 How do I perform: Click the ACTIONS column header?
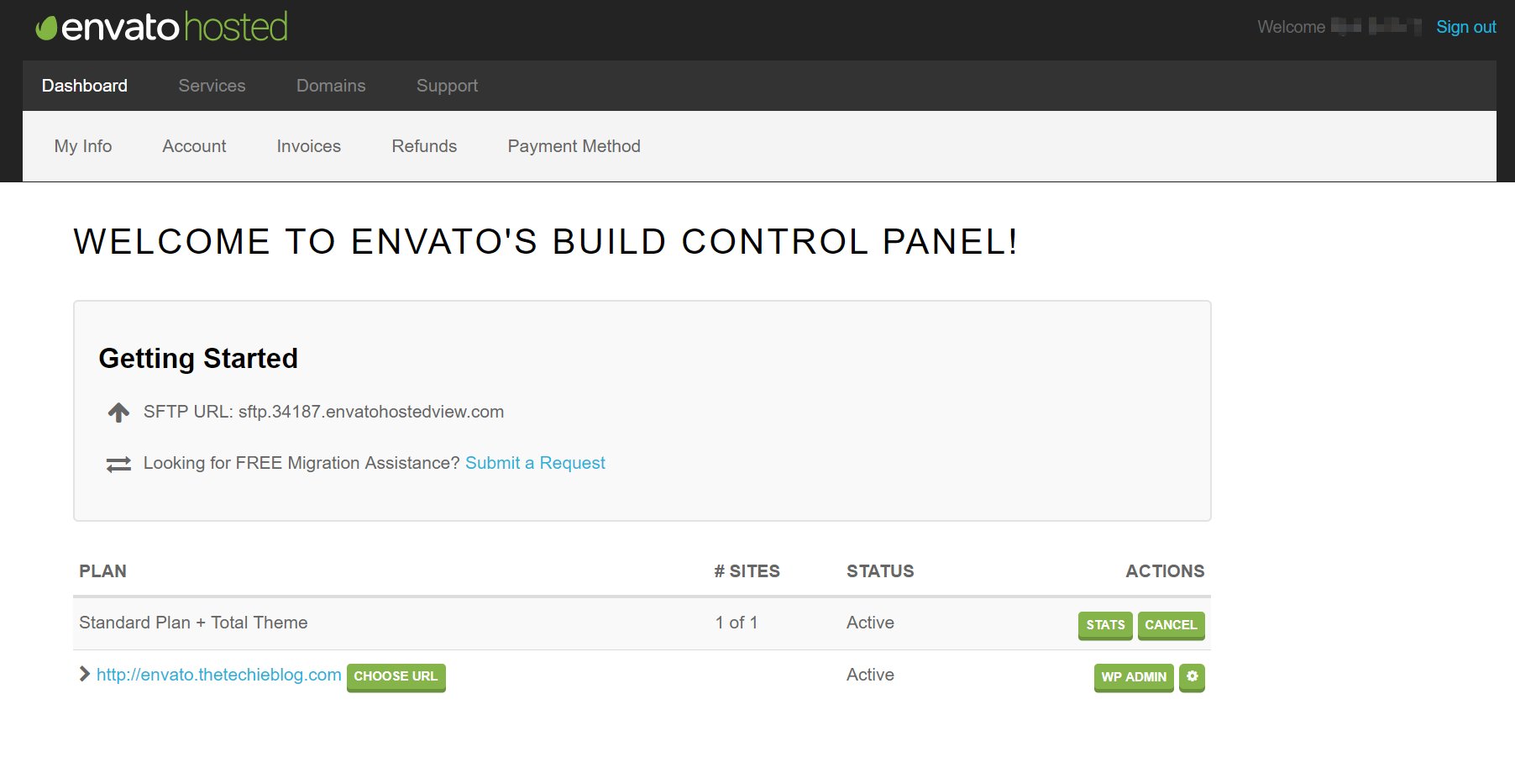(x=1165, y=571)
